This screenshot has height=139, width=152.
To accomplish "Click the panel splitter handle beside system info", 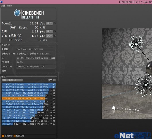I will [58, 76].
